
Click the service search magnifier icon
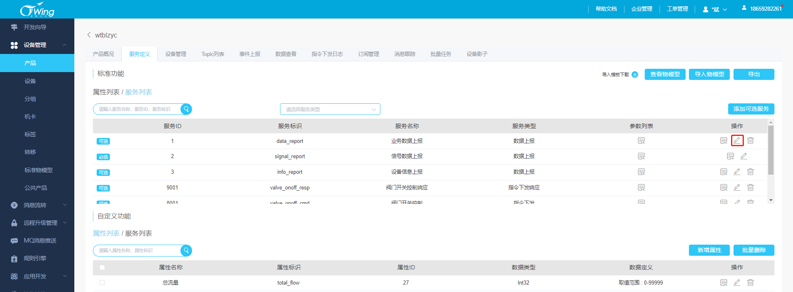tap(186, 109)
